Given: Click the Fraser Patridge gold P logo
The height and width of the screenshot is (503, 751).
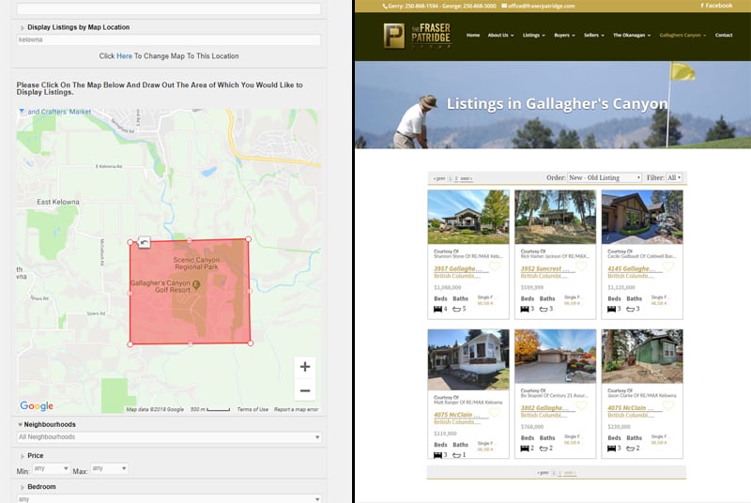Looking at the screenshot, I should 393,36.
